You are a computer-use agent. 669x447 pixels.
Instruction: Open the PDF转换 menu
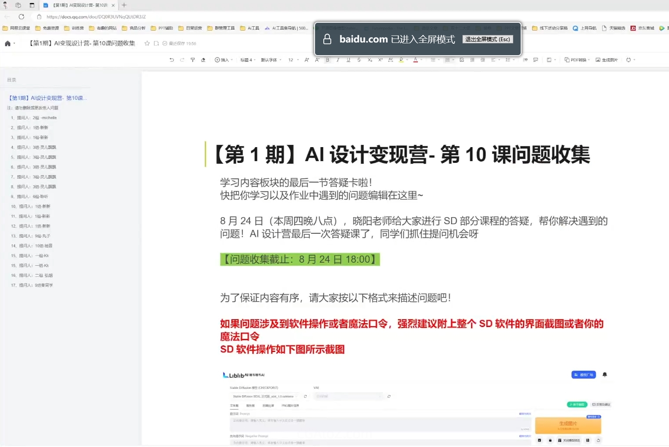point(577,60)
